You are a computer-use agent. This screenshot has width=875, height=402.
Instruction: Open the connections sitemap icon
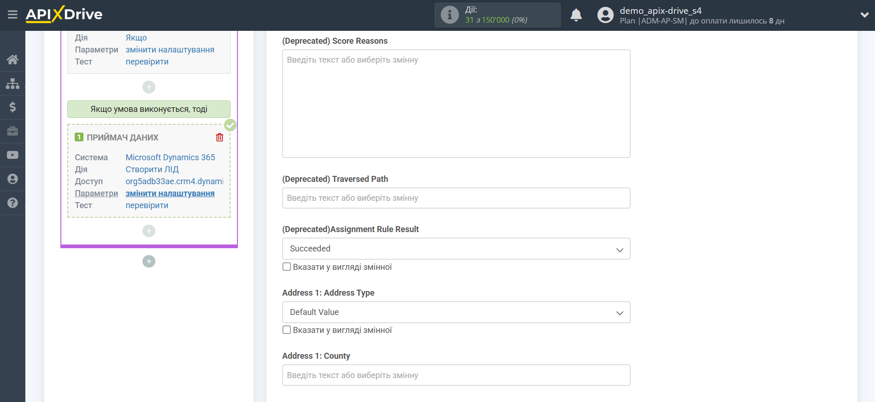click(12, 83)
